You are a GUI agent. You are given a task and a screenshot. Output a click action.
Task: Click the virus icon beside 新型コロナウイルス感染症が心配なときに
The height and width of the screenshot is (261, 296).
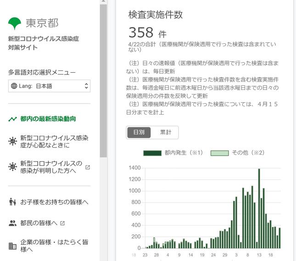pos(12,141)
